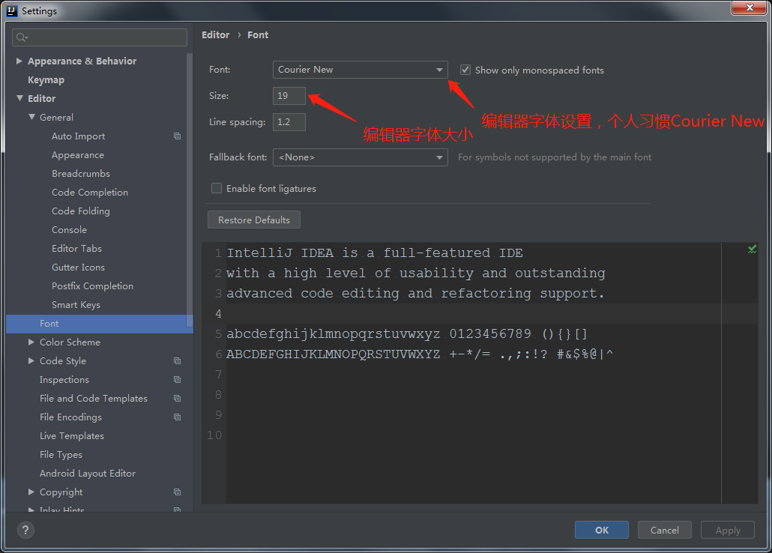Open the Fallback font dropdown
The image size is (772, 553).
coord(360,157)
